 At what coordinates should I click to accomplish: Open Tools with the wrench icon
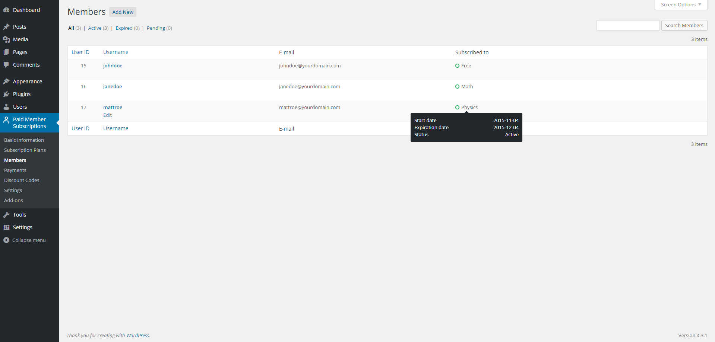(x=6, y=214)
